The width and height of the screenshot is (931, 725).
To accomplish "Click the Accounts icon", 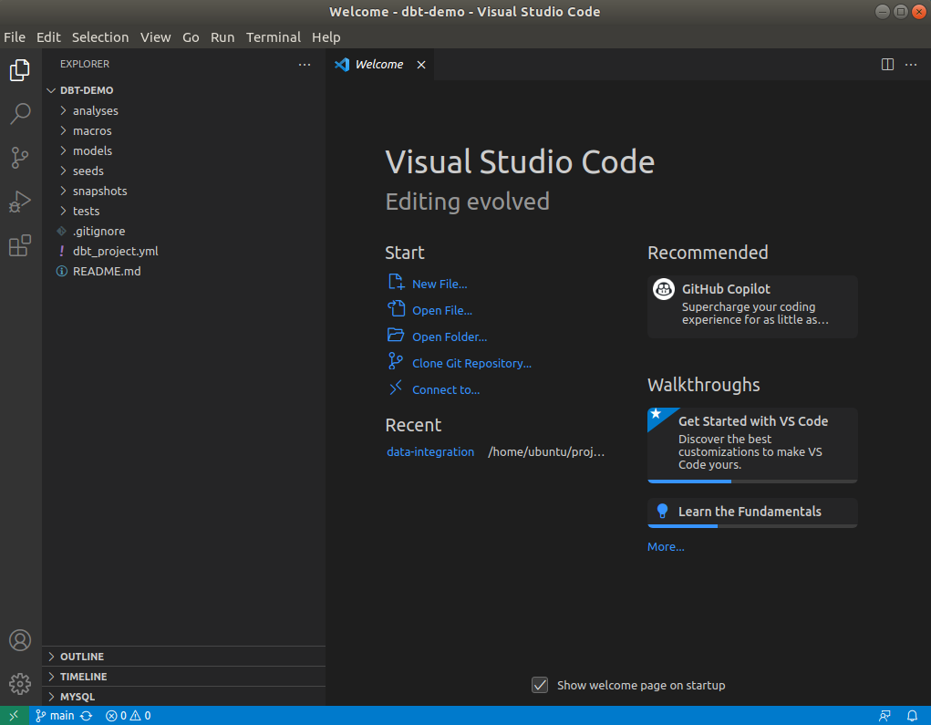I will pos(20,640).
